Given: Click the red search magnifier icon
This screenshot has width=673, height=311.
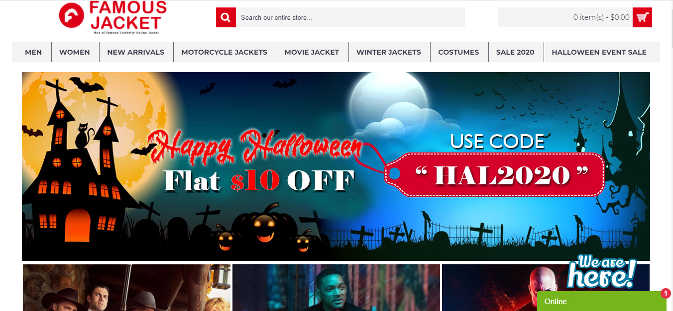Looking at the screenshot, I should [226, 17].
